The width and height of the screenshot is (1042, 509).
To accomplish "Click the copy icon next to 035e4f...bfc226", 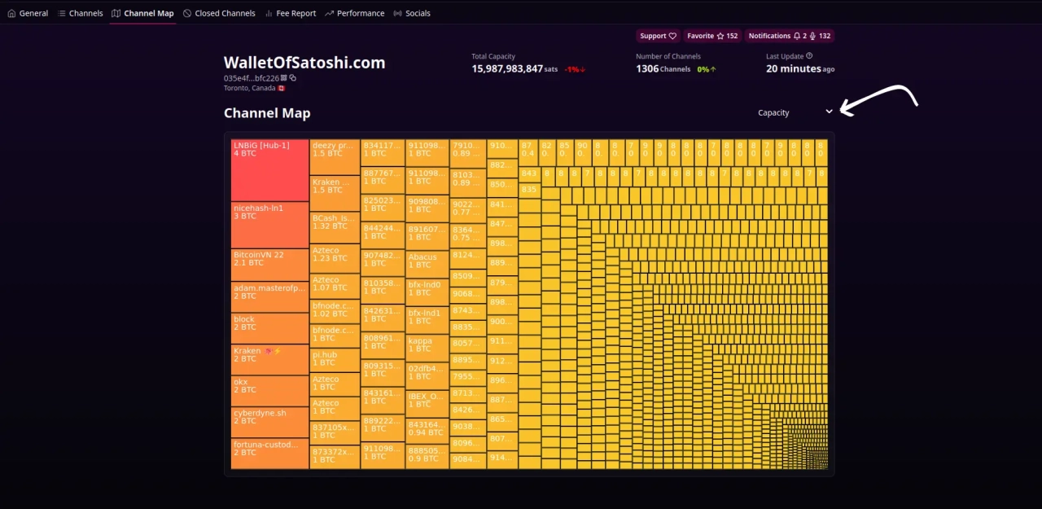I will coord(293,78).
